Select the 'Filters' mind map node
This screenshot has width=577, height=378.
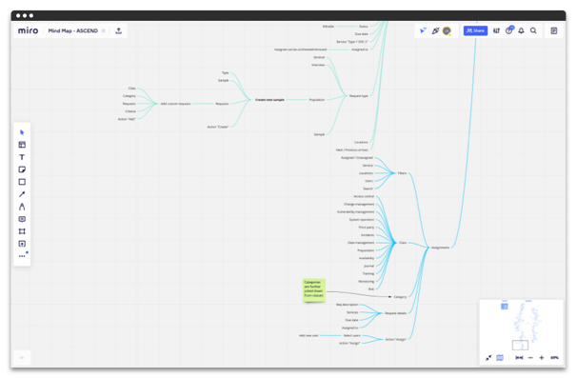coord(402,173)
